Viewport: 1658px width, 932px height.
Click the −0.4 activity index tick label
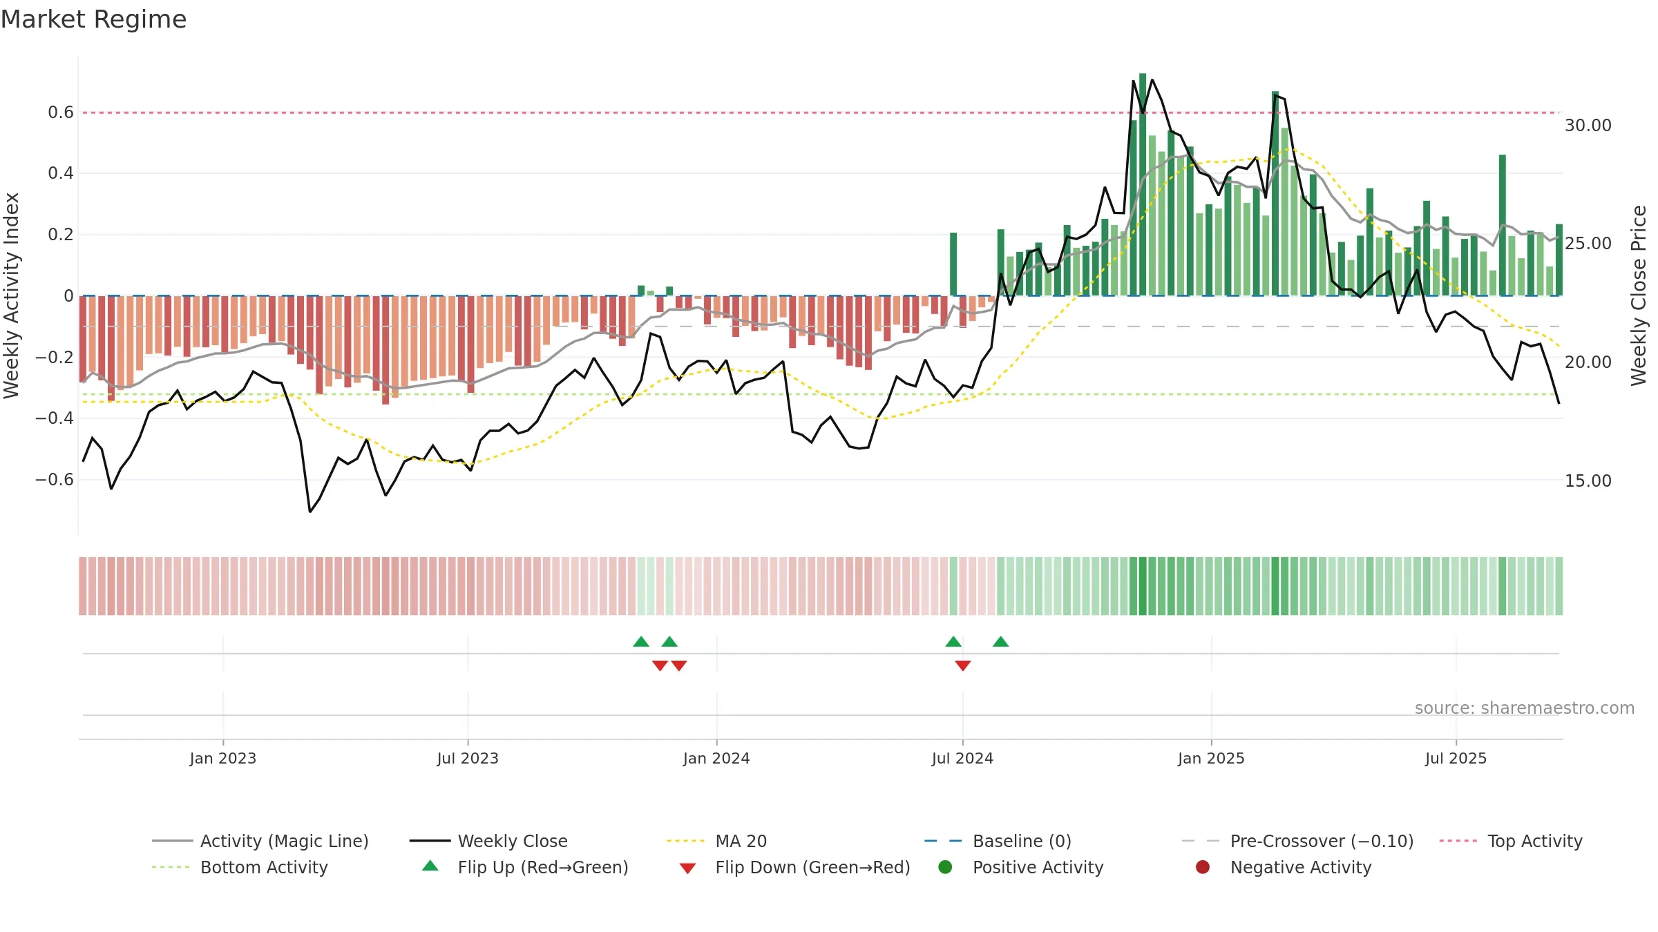pyautogui.click(x=55, y=418)
